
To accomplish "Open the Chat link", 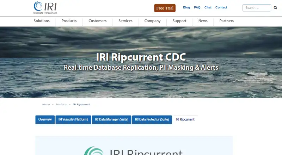I will tap(208, 7).
